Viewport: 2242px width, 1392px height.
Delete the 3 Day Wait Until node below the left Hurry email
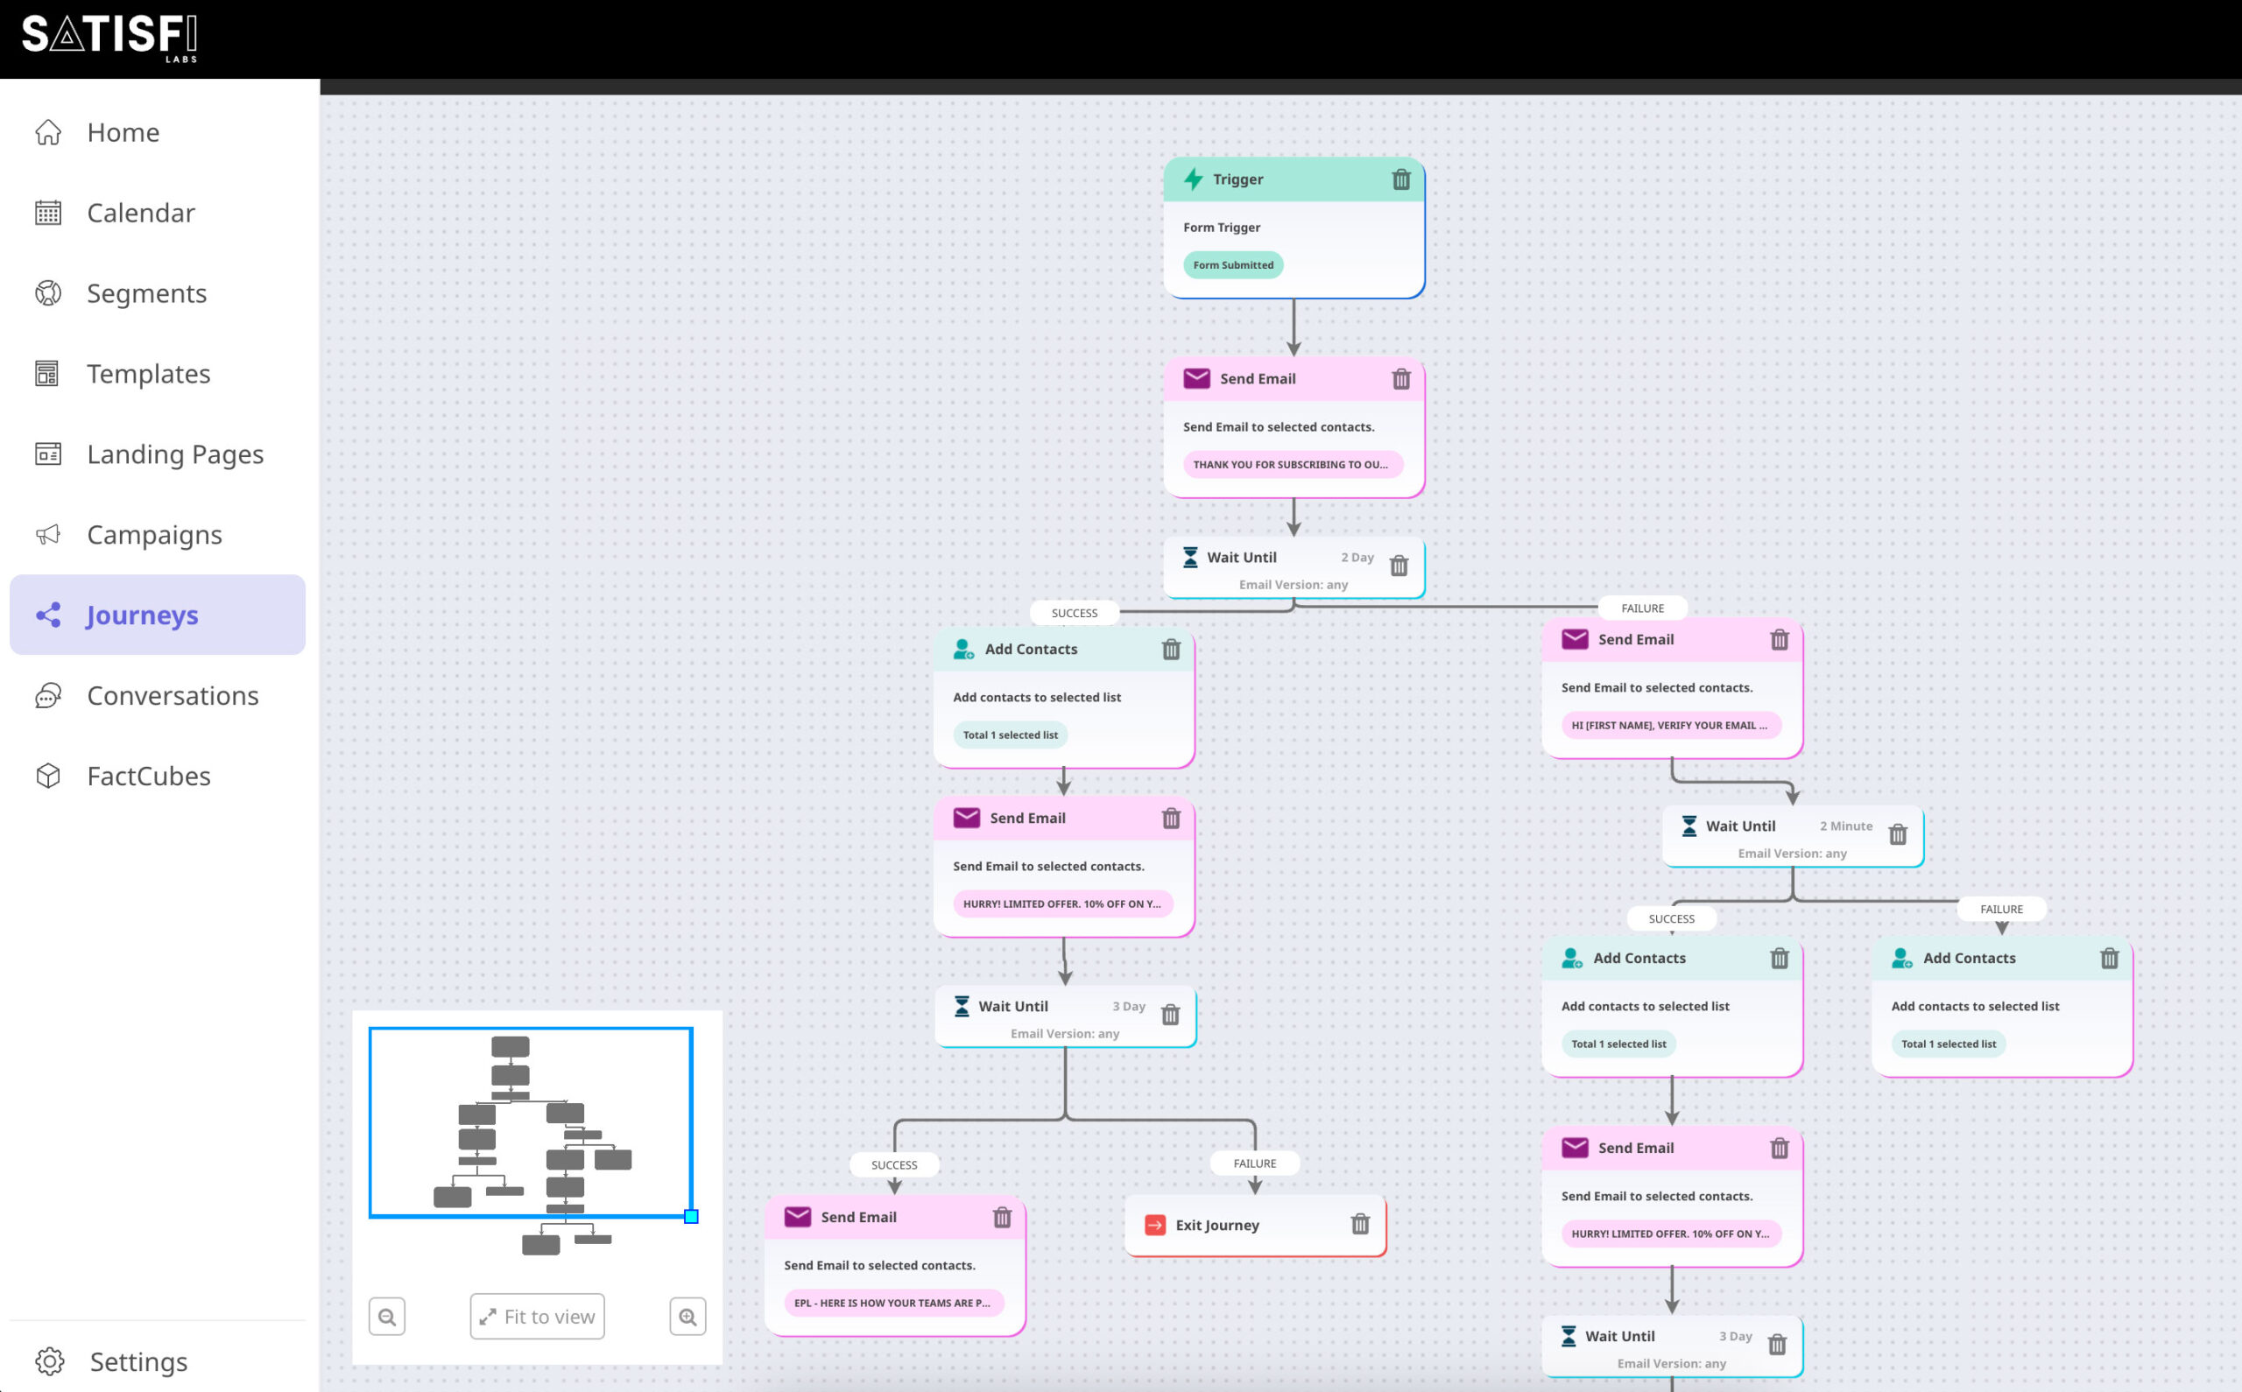point(1170,1015)
